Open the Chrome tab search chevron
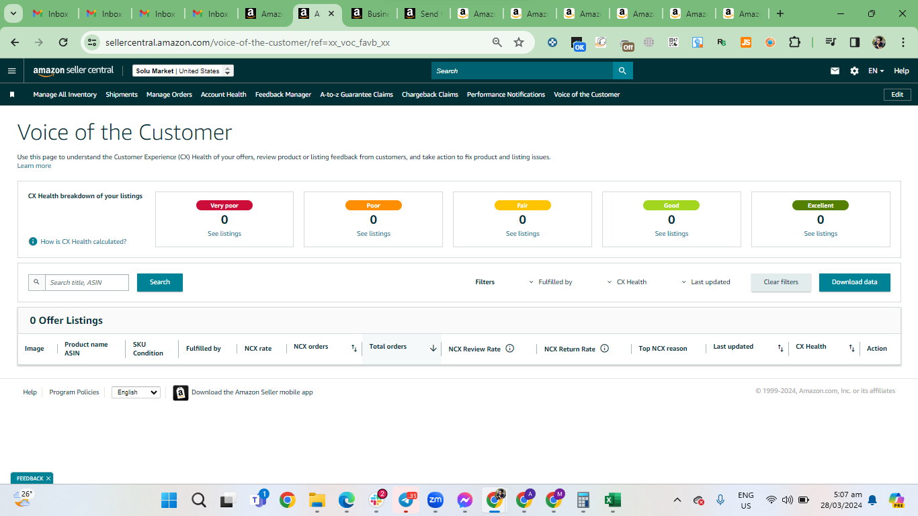 (13, 13)
